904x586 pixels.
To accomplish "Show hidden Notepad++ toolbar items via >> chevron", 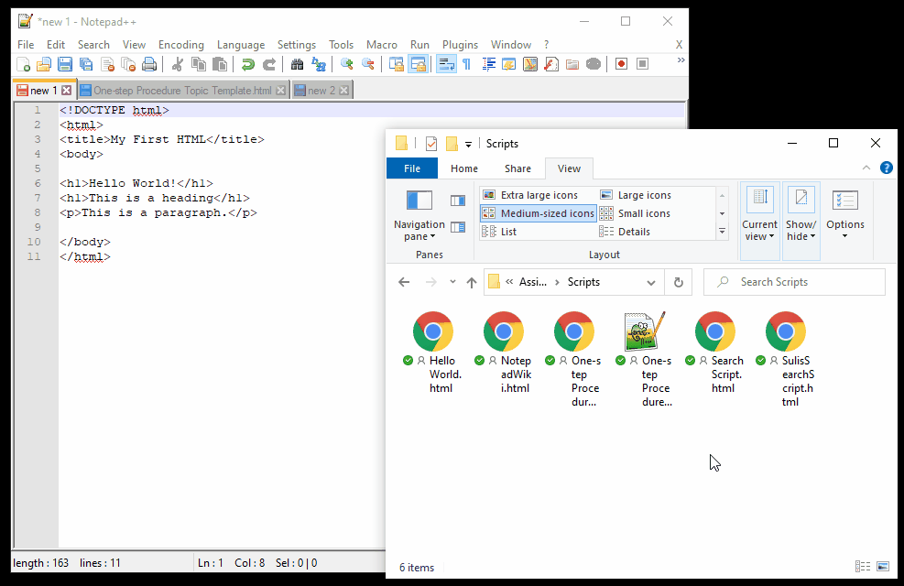I will 681,60.
